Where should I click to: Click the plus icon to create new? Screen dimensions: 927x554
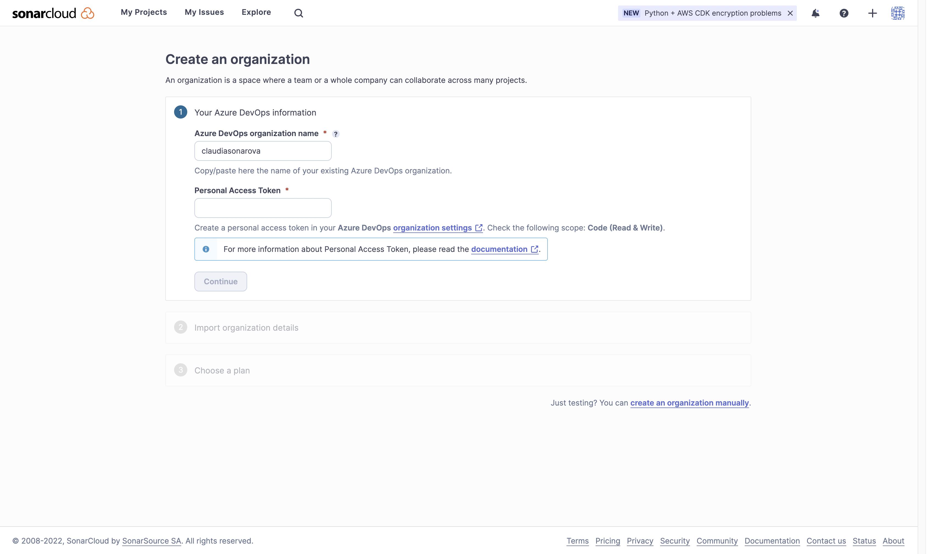[x=872, y=13]
